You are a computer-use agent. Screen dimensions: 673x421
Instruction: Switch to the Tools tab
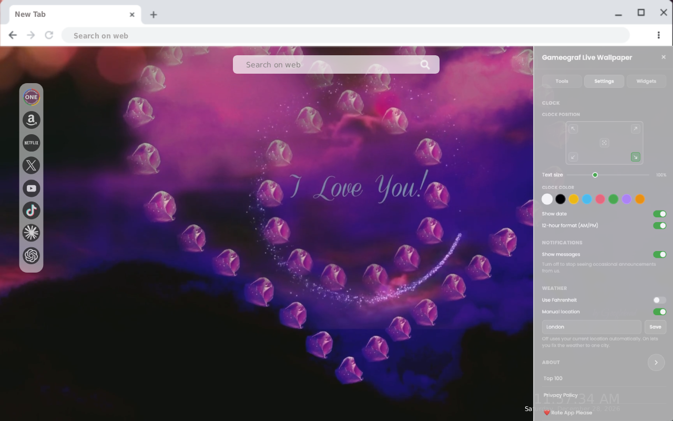562,81
